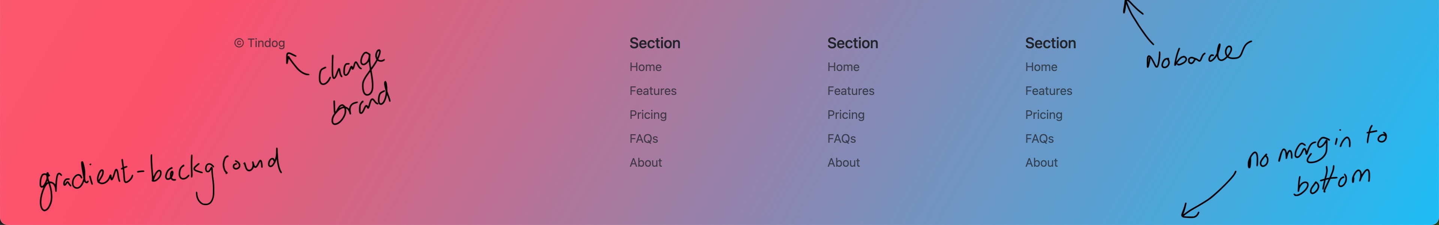Select the last column's Section heading
Image resolution: width=1439 pixels, height=225 pixels.
(x=1050, y=43)
